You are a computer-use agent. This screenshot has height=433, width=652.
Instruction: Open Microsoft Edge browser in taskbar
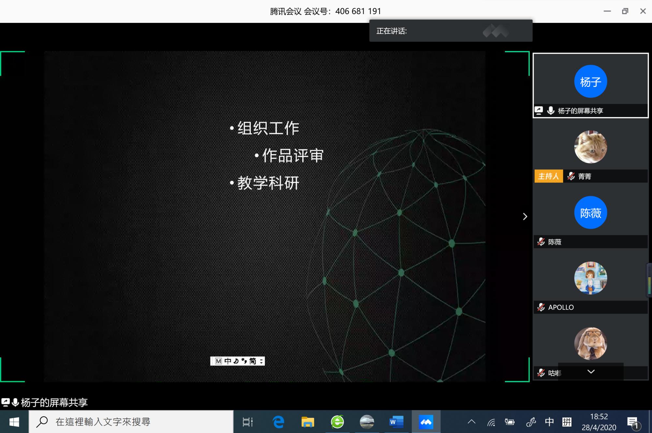(278, 422)
